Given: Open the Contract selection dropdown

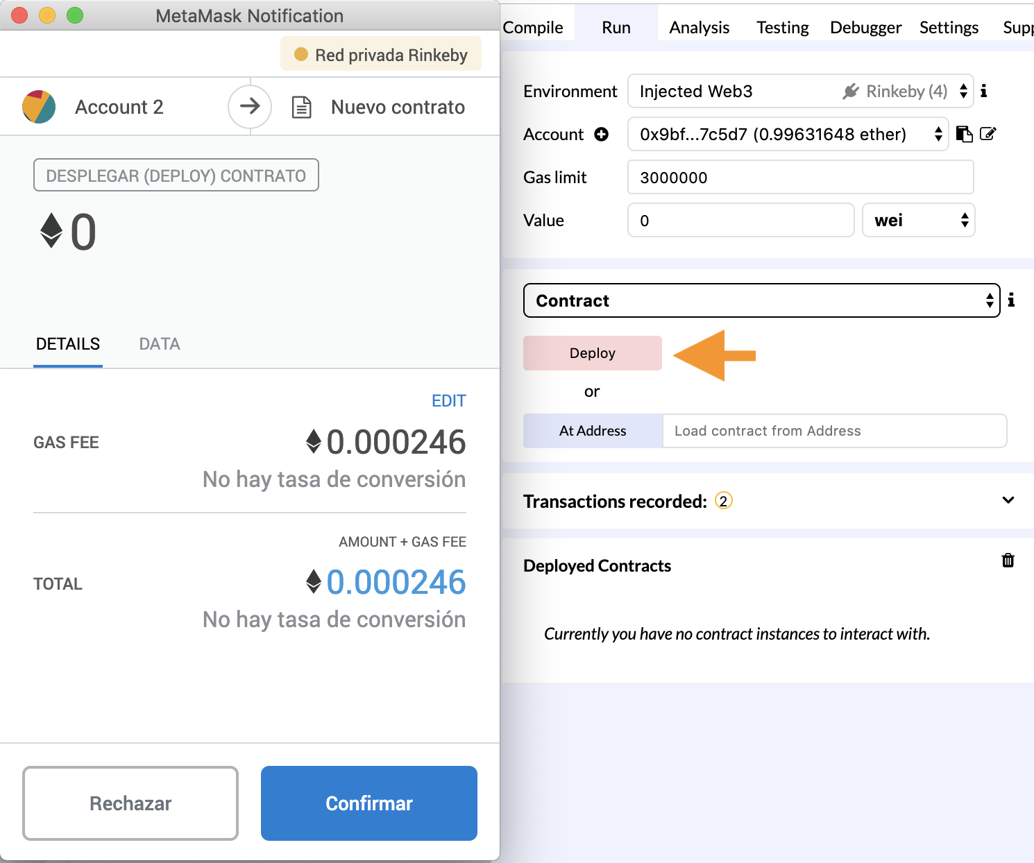Looking at the screenshot, I should [761, 300].
